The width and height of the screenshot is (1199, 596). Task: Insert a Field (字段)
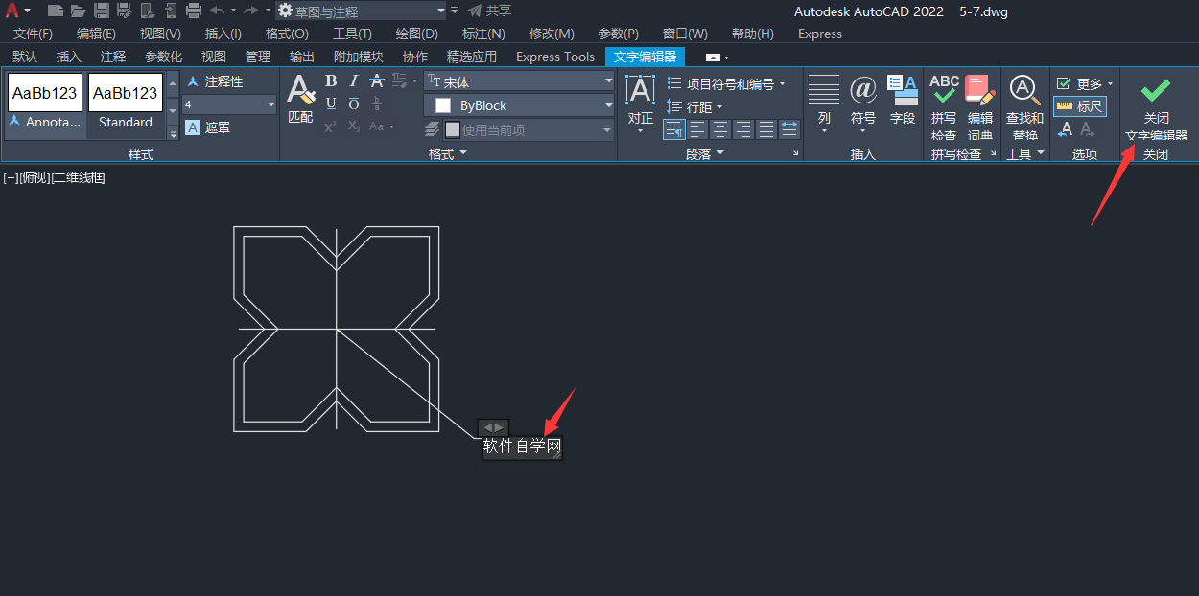[903, 100]
